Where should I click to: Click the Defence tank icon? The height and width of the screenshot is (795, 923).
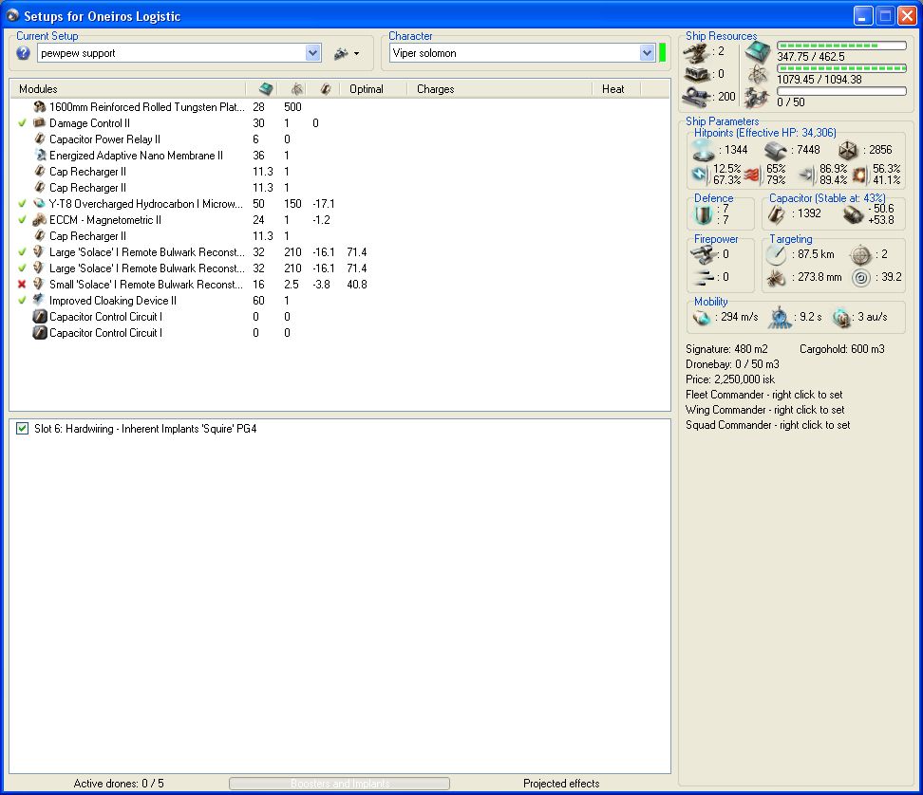pos(703,214)
